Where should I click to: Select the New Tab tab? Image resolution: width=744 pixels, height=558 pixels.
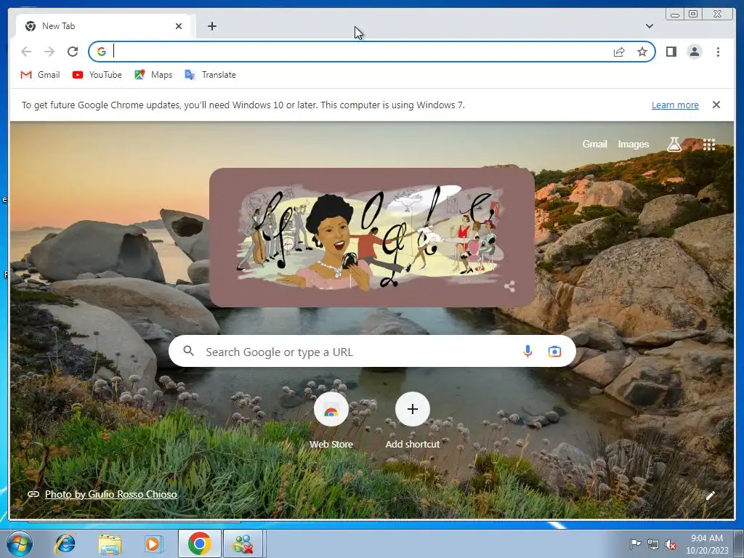coord(103,26)
